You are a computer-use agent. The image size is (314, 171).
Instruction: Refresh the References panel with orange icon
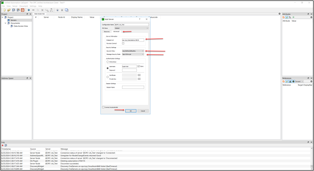[284, 81]
